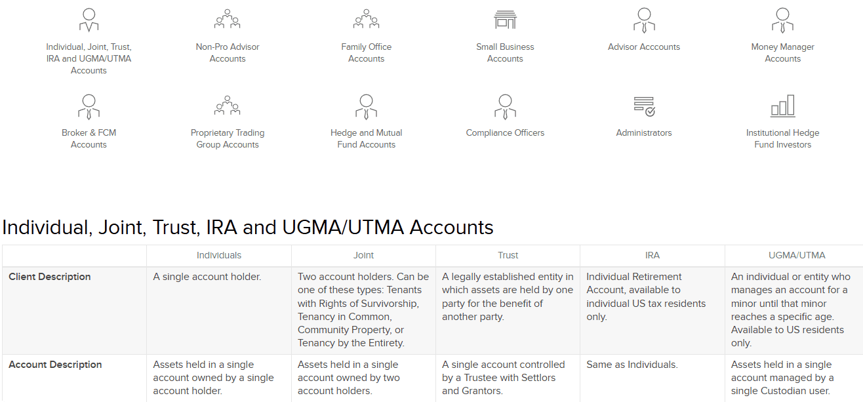Select the Joint column header
Image resolution: width=863 pixels, height=402 pixels.
point(363,255)
